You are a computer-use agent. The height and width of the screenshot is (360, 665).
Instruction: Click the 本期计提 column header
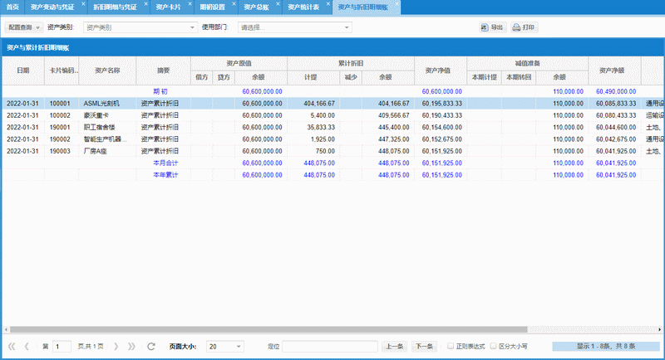pyautogui.click(x=485, y=77)
